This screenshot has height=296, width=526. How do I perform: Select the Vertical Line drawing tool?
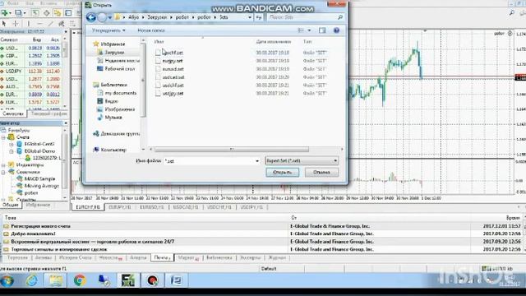pos(29,24)
